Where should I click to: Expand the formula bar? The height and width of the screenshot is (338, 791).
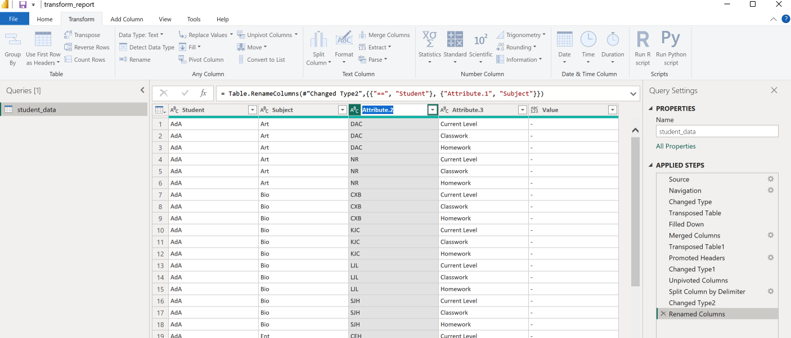point(634,94)
